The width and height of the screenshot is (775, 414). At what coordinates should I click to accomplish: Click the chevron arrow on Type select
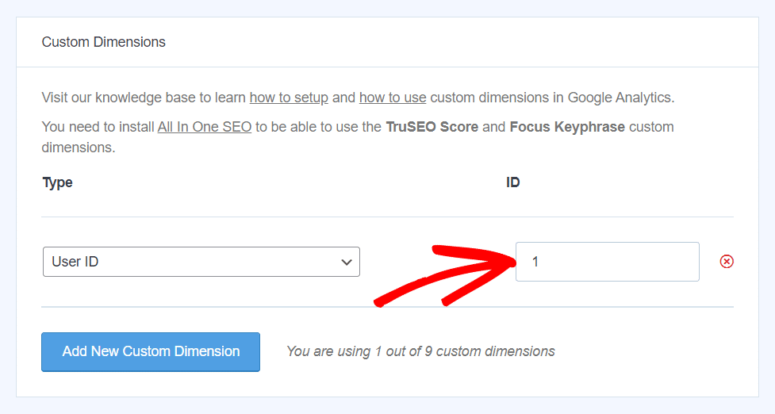[x=347, y=262]
